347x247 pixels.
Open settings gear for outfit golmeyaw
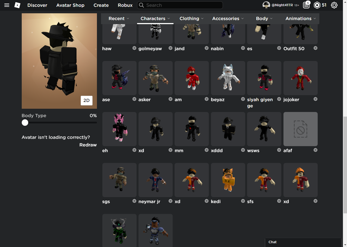click(171, 48)
